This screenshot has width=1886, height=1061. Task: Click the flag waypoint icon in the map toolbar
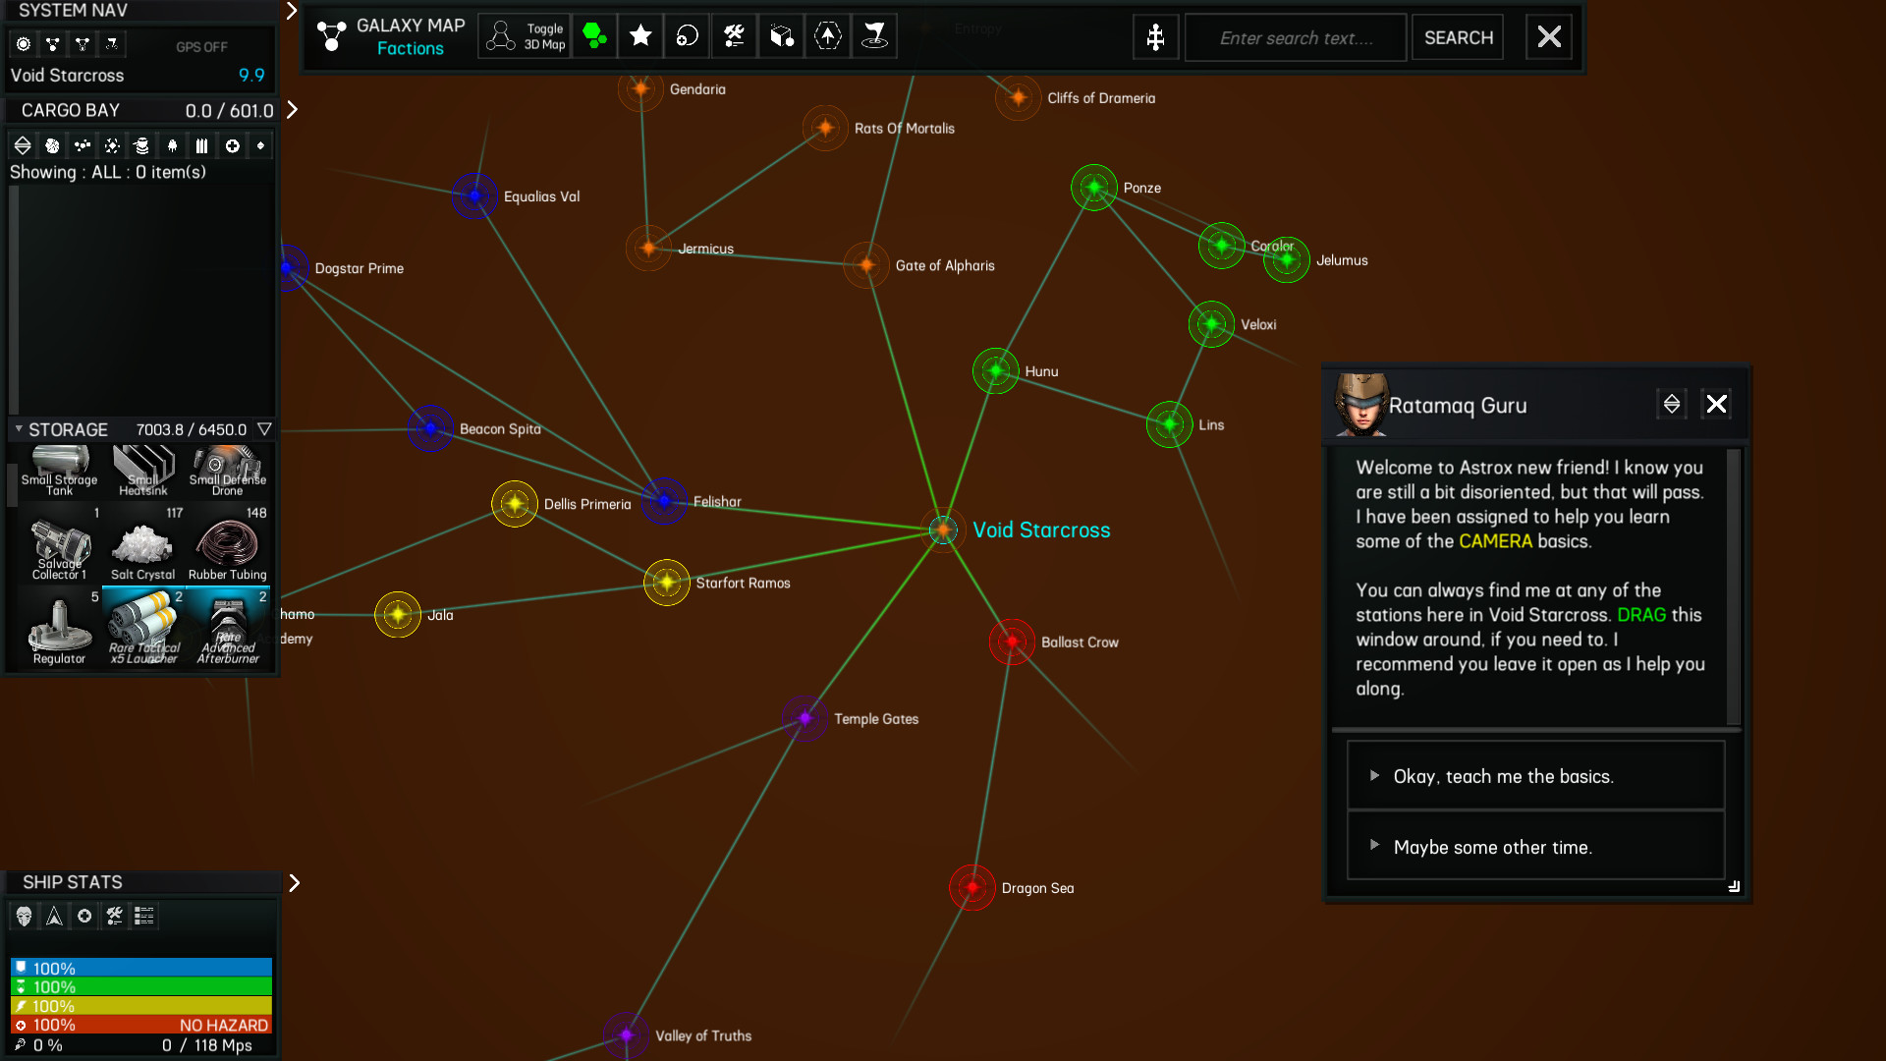coord(875,36)
